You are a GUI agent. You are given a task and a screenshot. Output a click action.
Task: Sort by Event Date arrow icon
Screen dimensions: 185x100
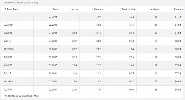[x=6, y=9]
